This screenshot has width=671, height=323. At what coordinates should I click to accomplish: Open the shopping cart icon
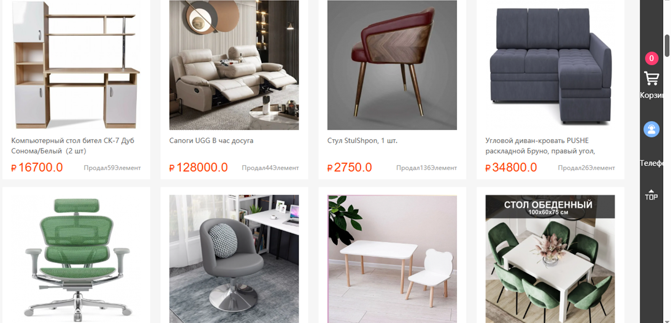651,78
